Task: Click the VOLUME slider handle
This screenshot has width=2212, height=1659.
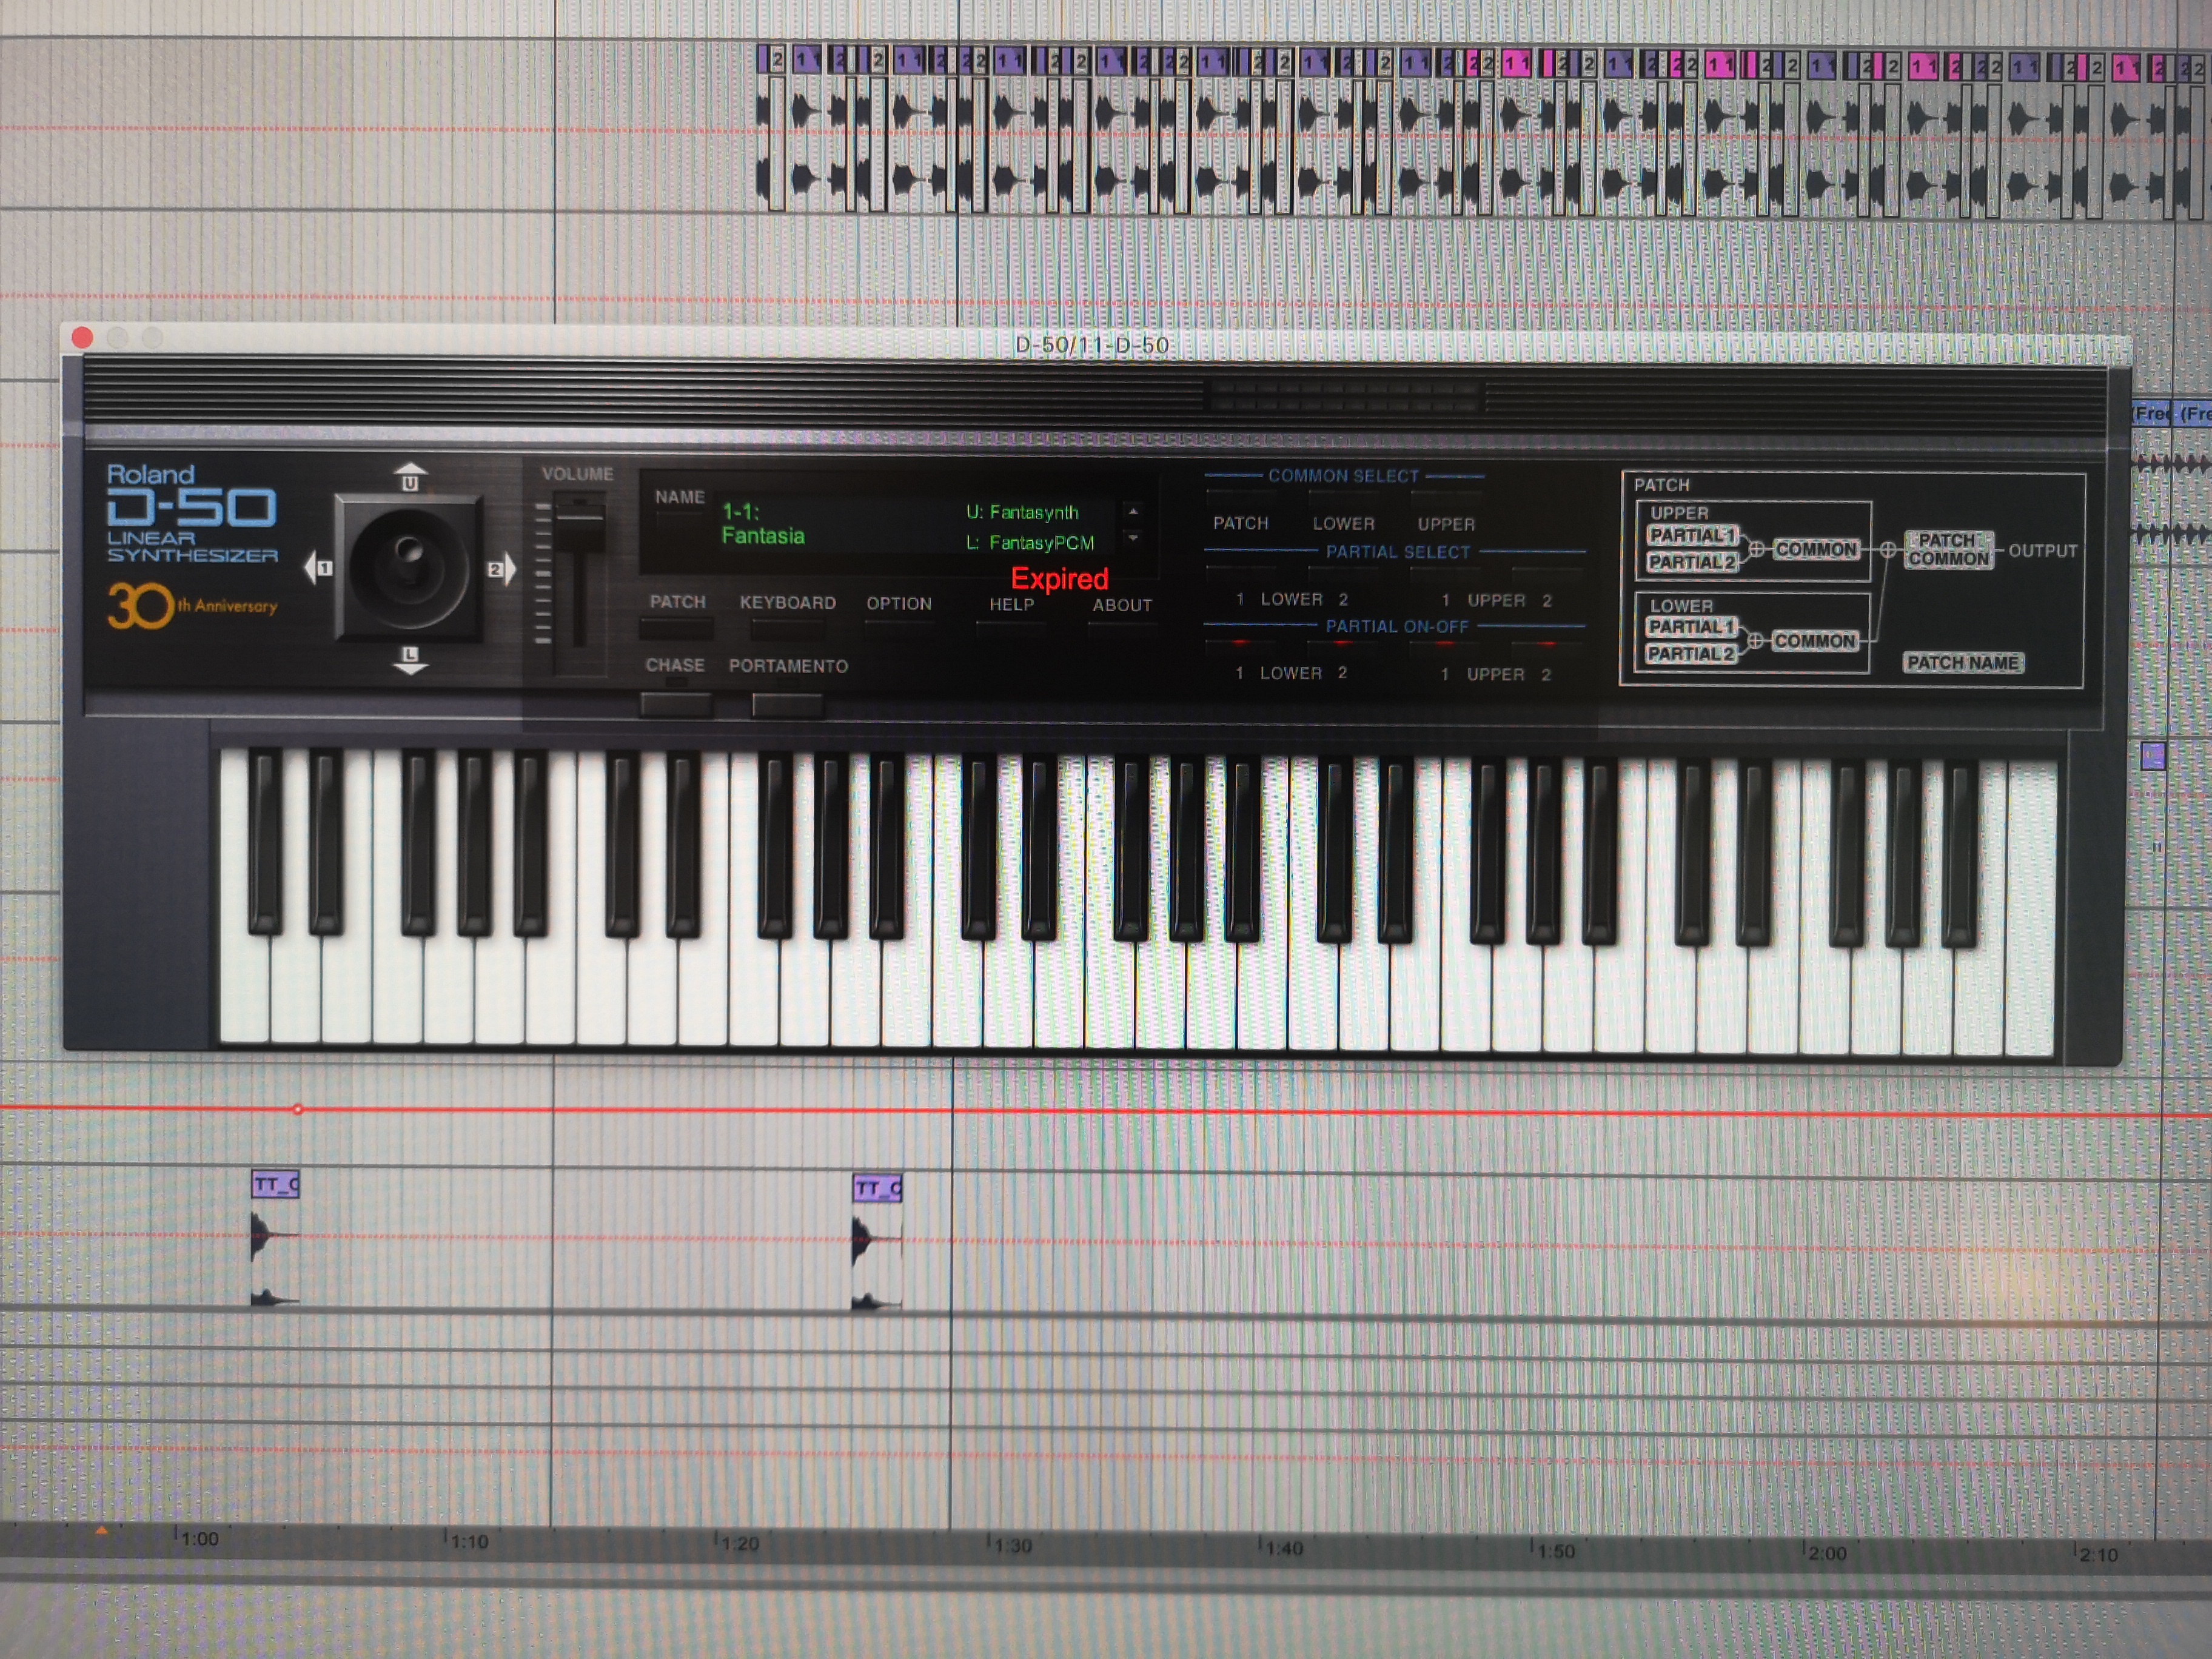Action: (x=579, y=510)
